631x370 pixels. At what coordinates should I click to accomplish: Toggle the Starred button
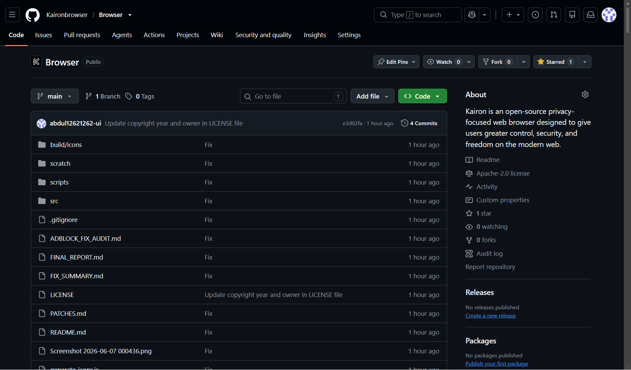tap(556, 62)
